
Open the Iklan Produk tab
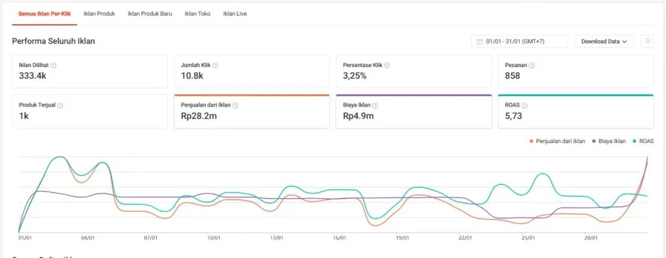(x=99, y=14)
